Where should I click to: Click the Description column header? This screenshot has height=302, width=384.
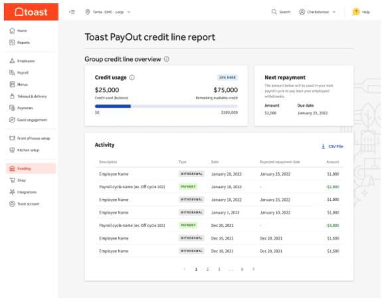coord(108,162)
